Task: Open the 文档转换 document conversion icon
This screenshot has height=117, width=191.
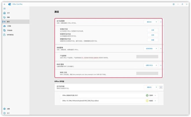Action: (4, 30)
